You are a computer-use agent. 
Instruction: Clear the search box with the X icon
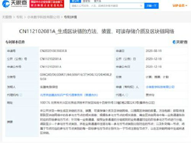click(141, 6)
